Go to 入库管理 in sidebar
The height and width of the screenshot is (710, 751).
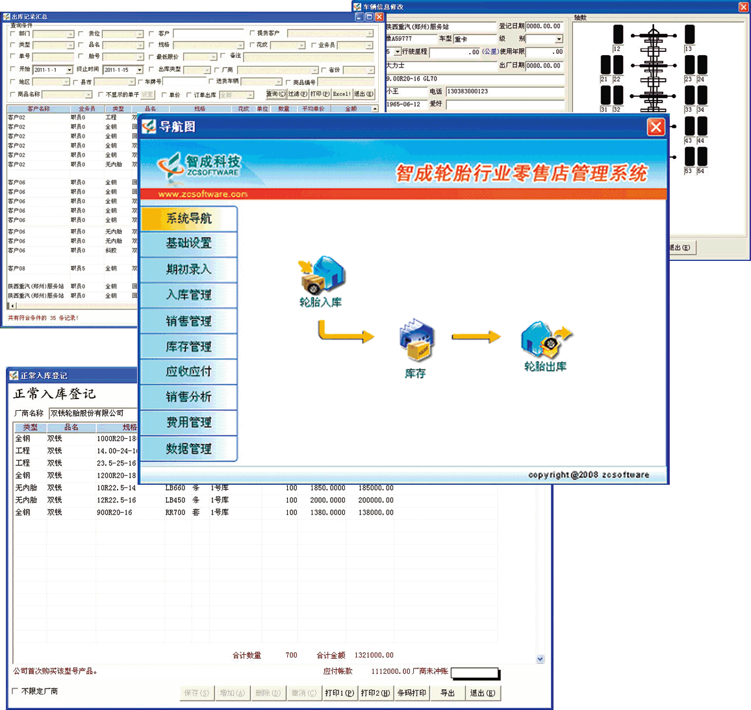(x=188, y=295)
